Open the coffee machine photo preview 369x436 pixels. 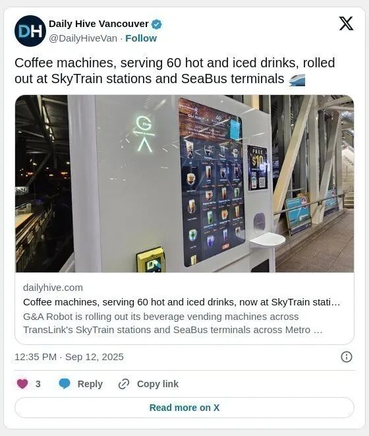click(x=184, y=183)
